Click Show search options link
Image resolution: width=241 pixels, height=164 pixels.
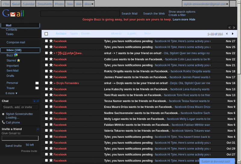point(182,12)
